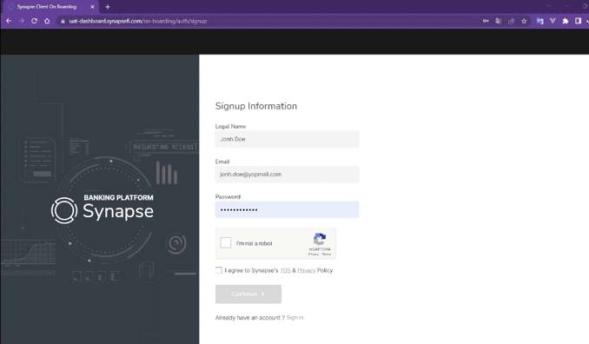Open the saved passwords key icon
The width and height of the screenshot is (589, 344).
486,21
